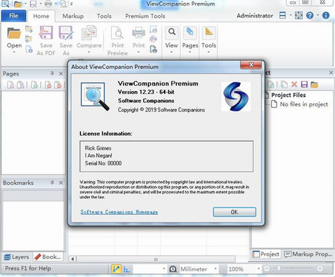Click the Serial No: 00000 text

point(103,163)
